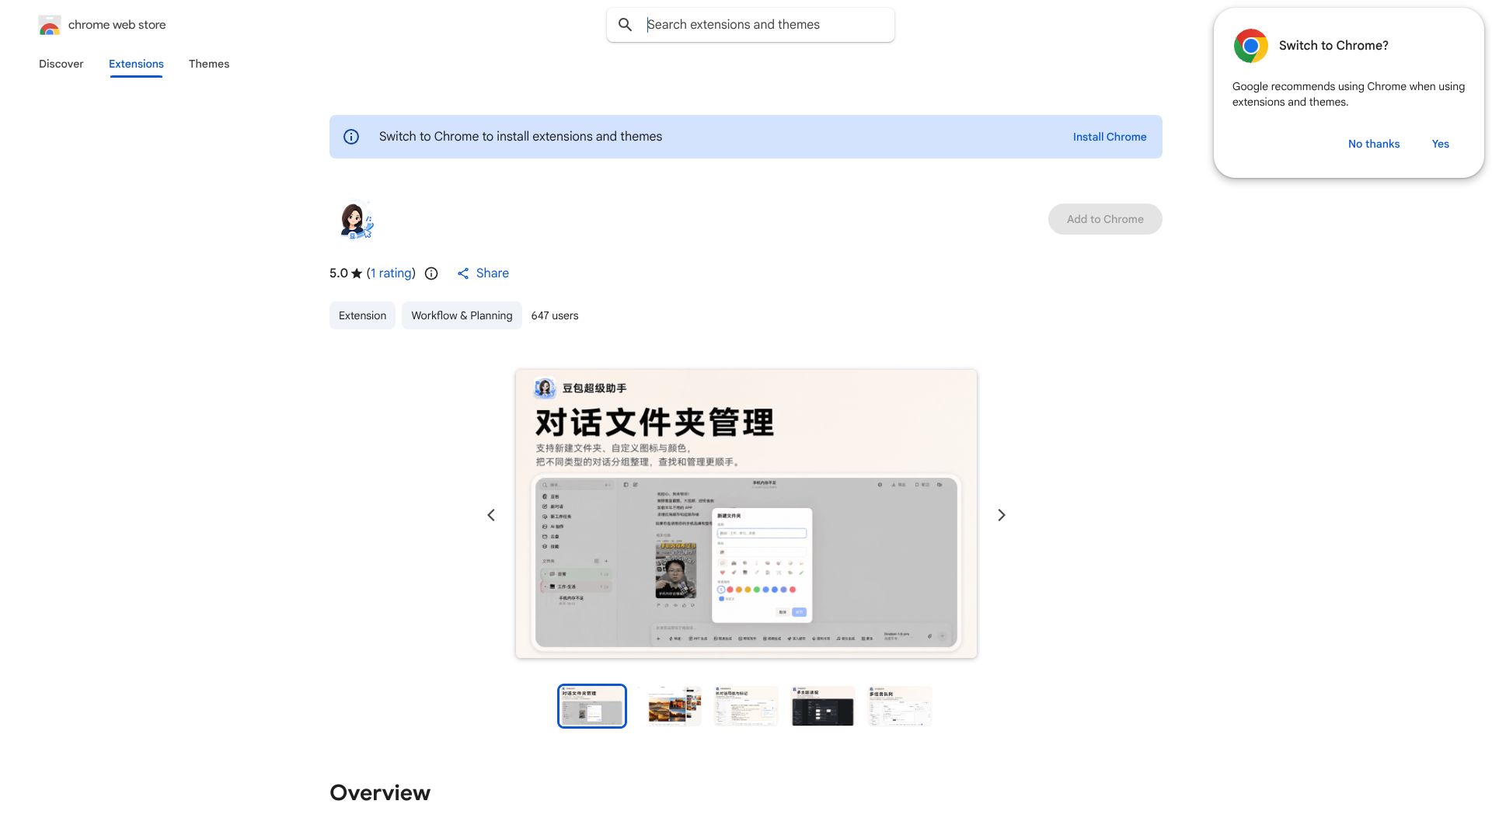Click the star rating icon

[357, 273]
